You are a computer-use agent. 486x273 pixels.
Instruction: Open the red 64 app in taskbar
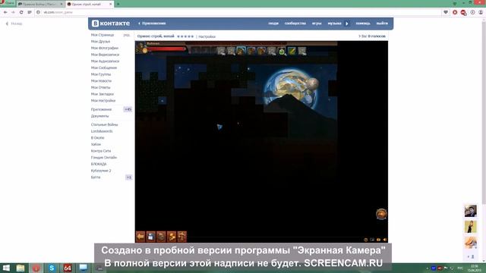(x=68, y=268)
